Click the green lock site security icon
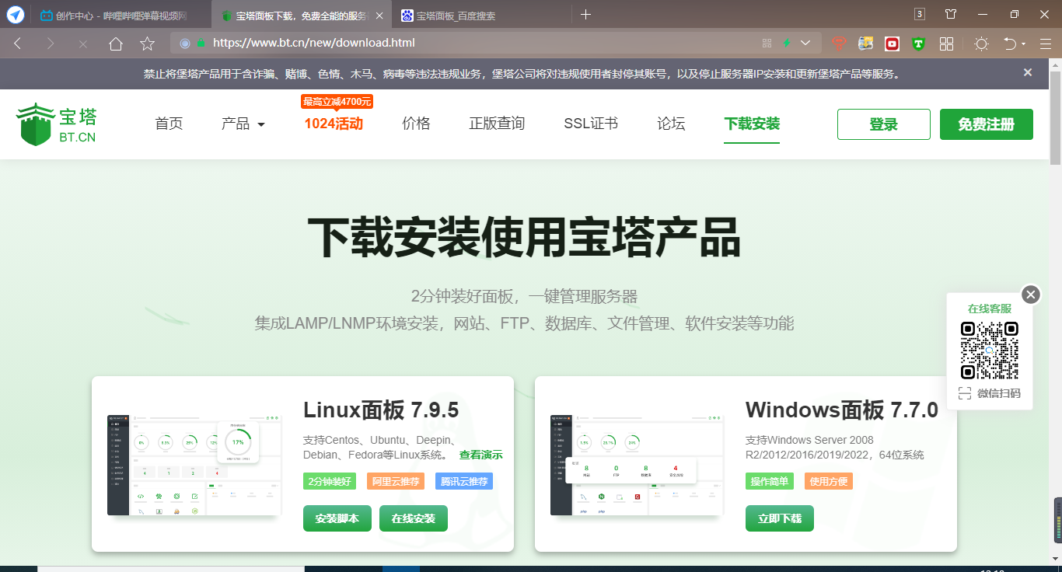The width and height of the screenshot is (1062, 572). click(201, 44)
